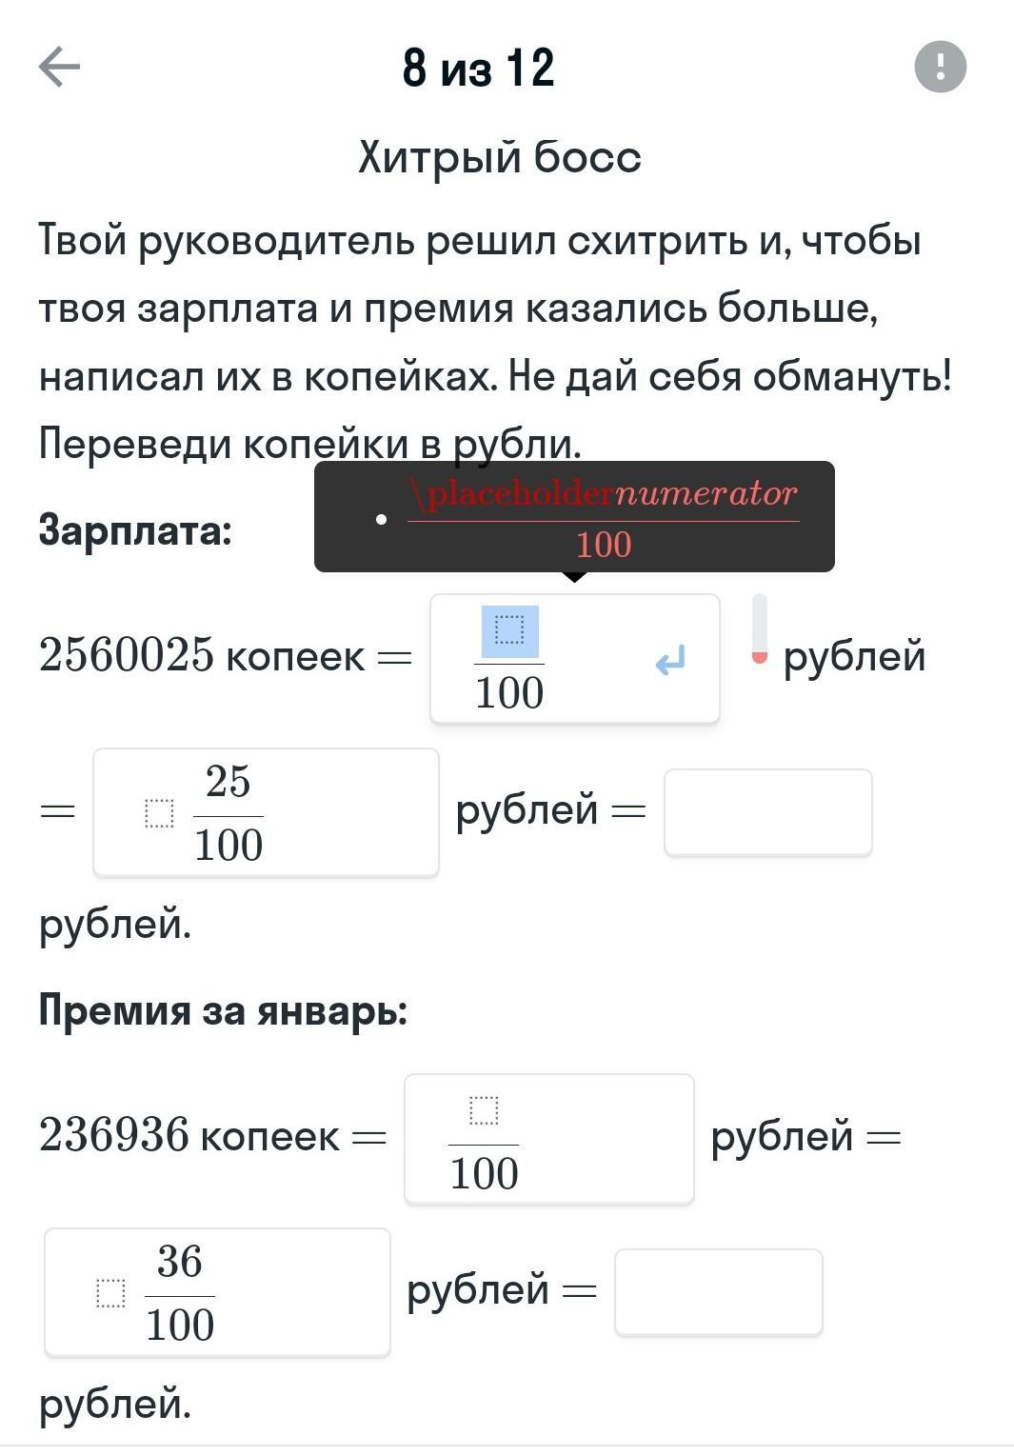Open the exclamation info icon top right
Image resolution: width=1014 pixels, height=1456 pixels.
[941, 67]
